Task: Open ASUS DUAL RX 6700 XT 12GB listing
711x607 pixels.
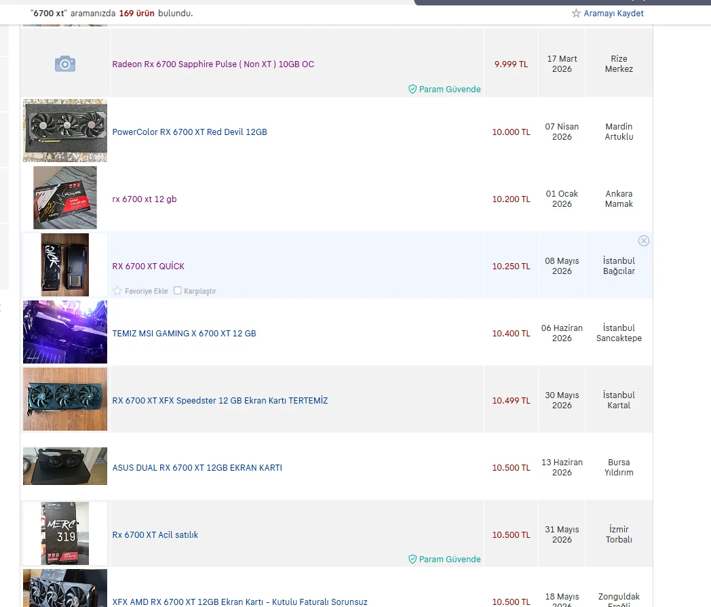Action: 197,467
